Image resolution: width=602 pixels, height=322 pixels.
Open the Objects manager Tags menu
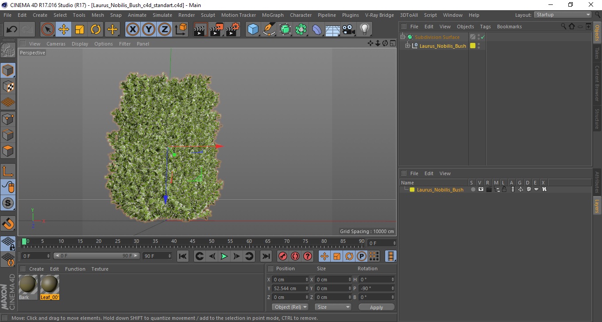coord(485,27)
